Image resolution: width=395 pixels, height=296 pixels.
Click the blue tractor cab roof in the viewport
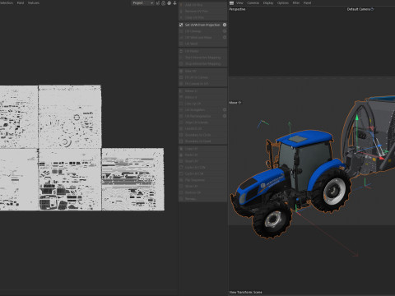pos(306,137)
